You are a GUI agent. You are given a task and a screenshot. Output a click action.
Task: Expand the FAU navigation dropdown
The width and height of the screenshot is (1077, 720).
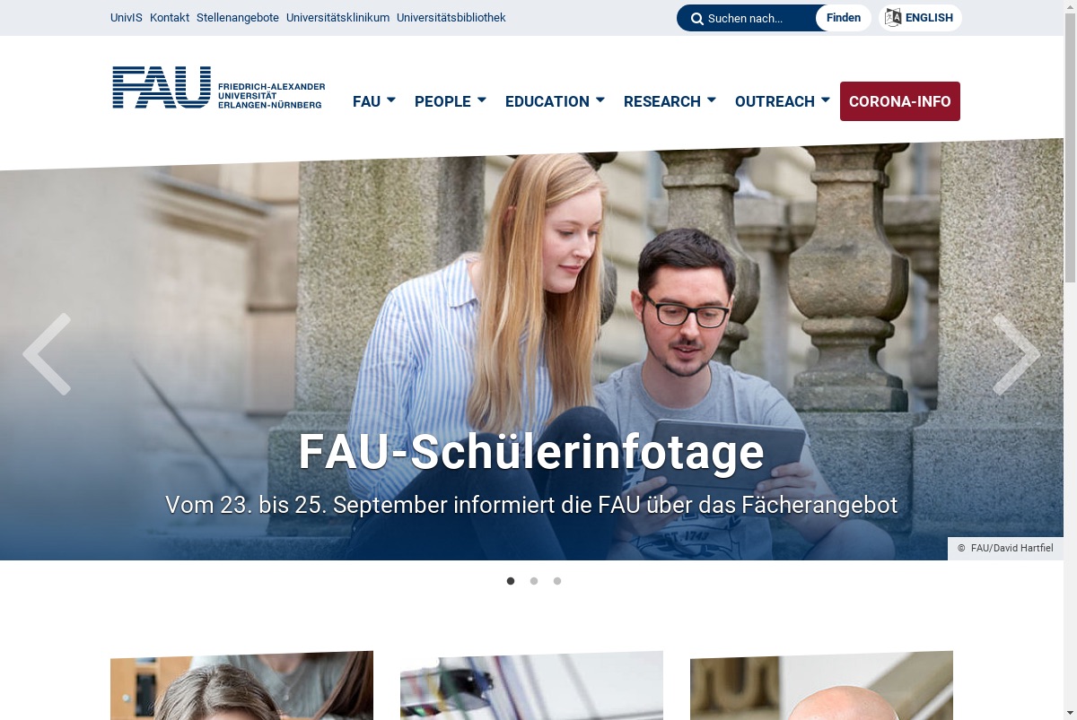[x=374, y=101]
